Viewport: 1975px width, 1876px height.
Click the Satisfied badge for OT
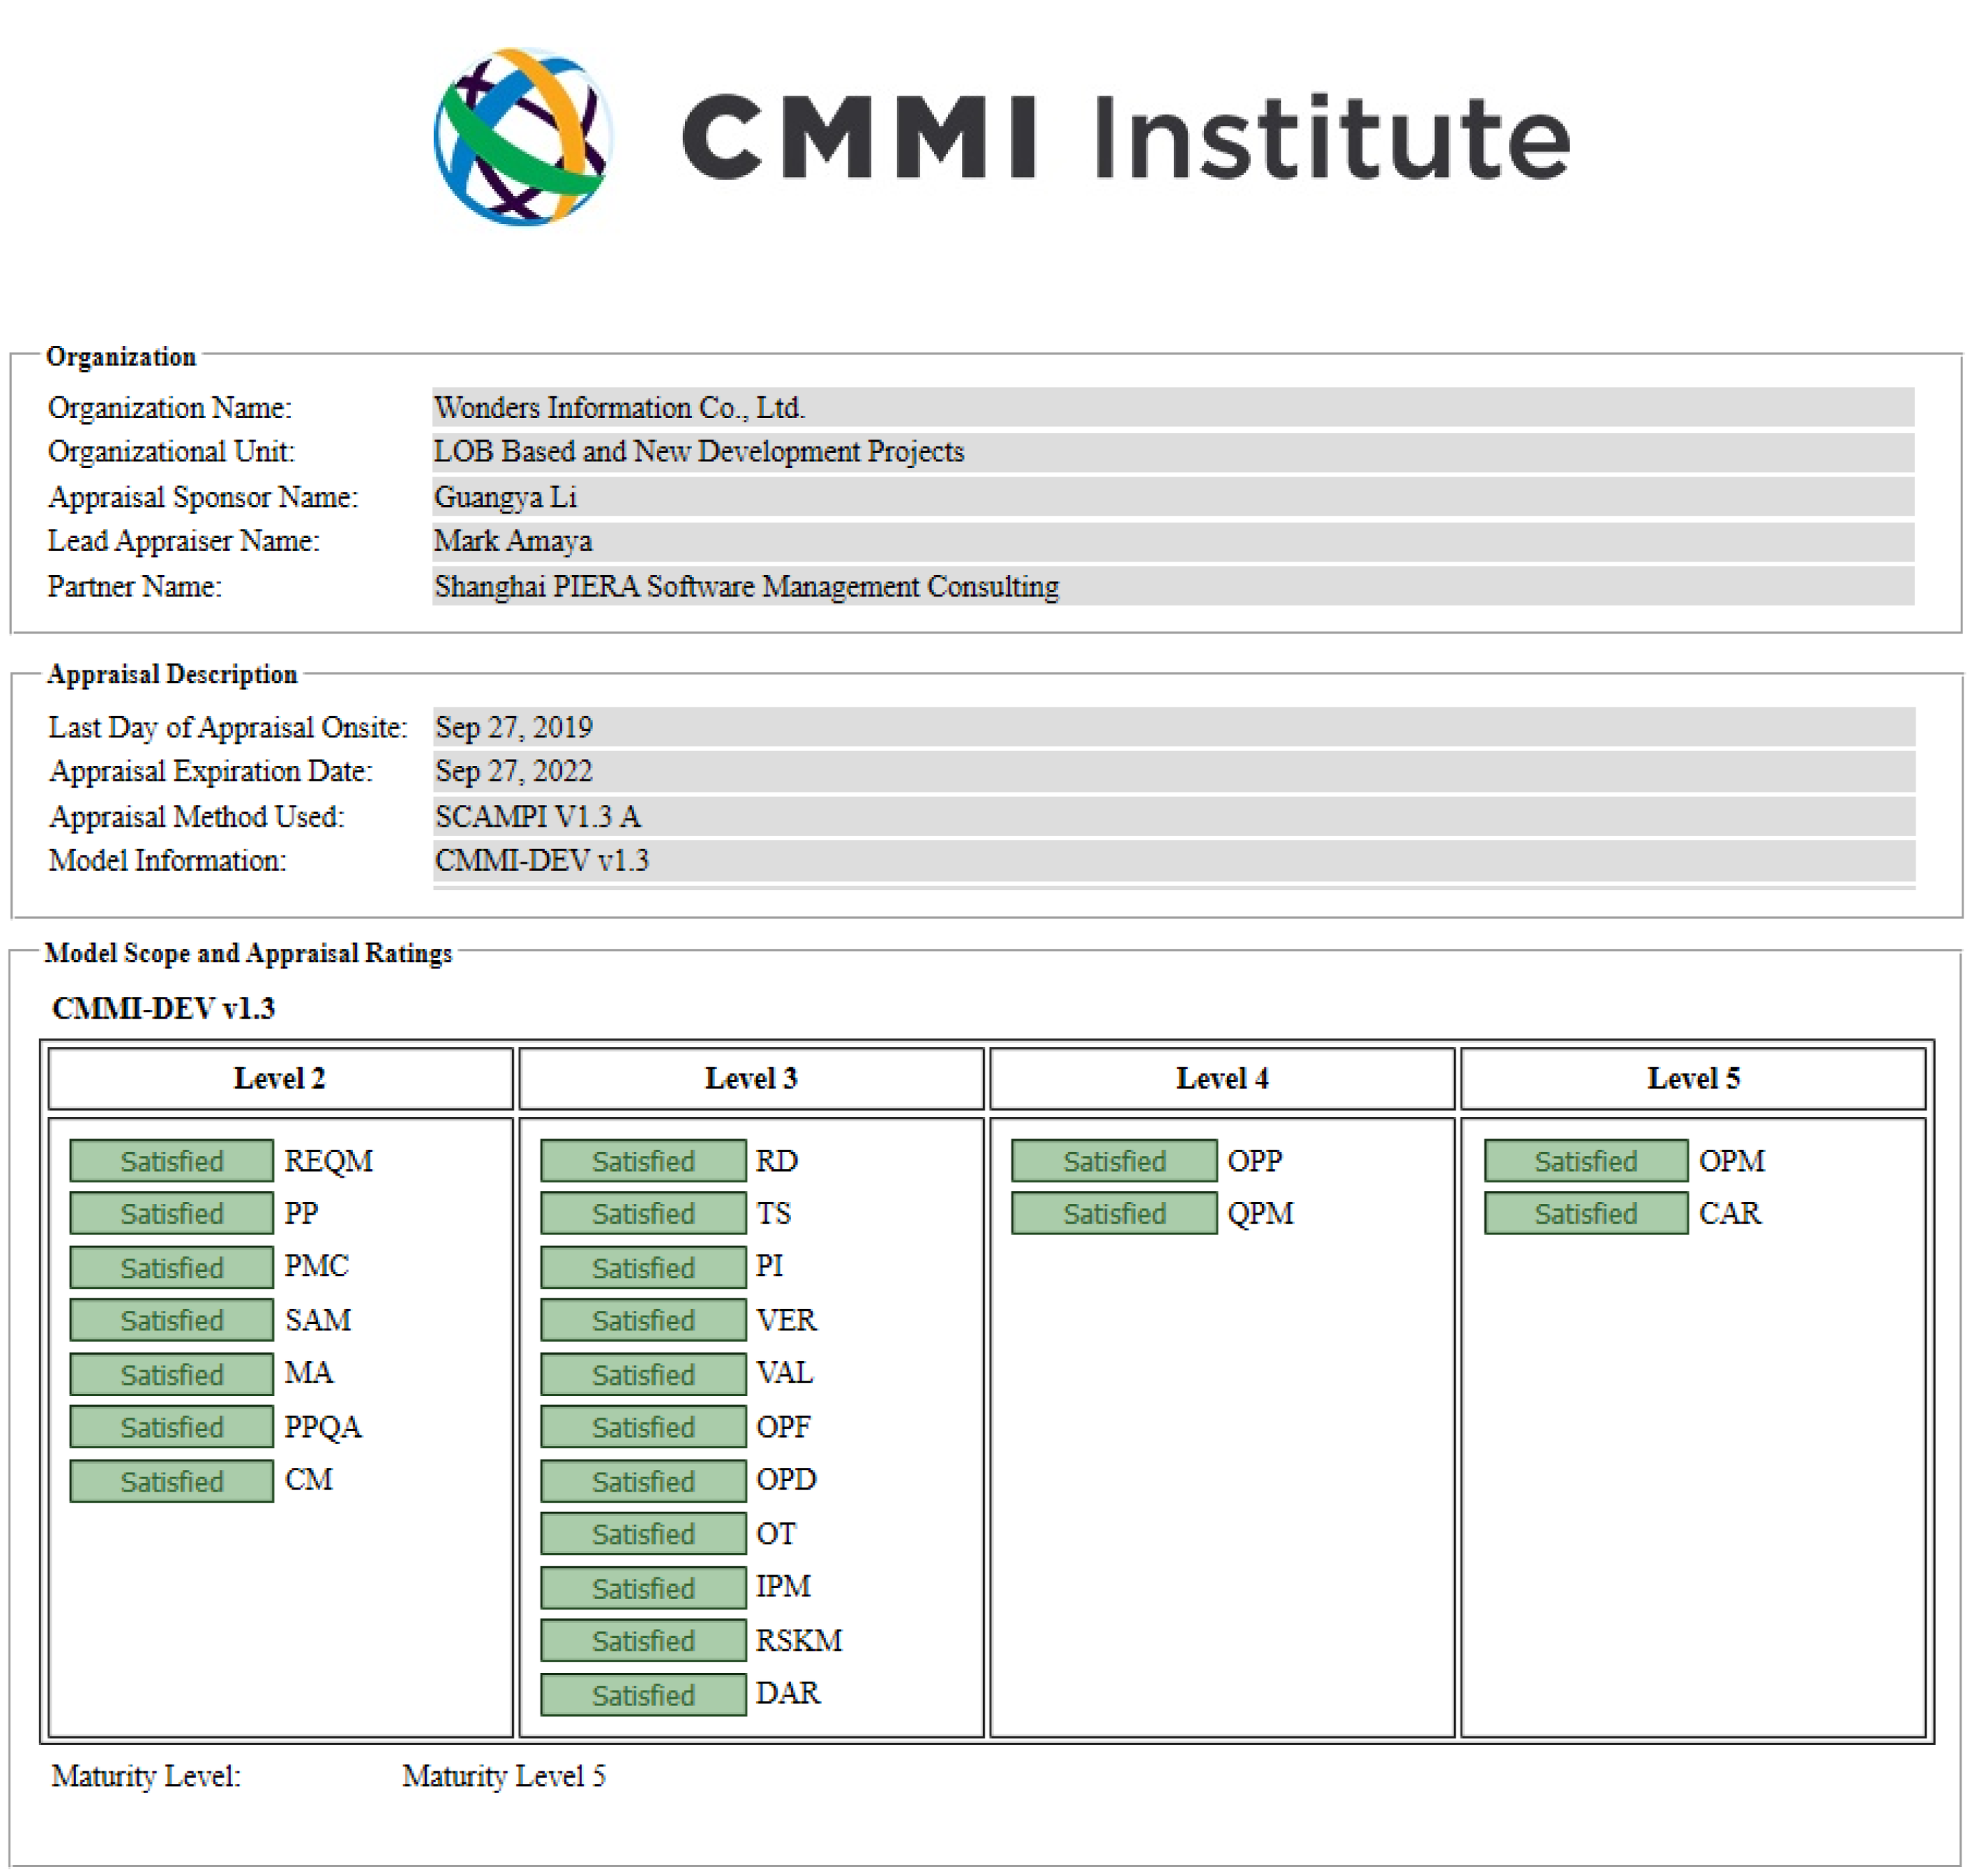[643, 1534]
